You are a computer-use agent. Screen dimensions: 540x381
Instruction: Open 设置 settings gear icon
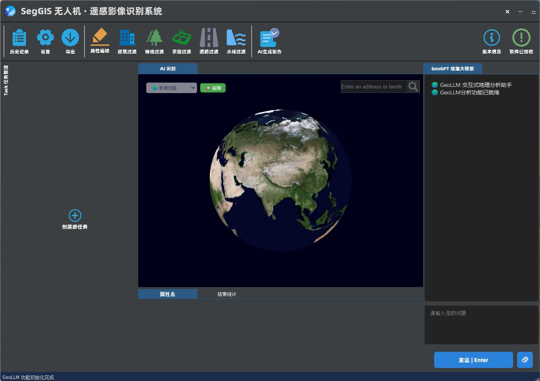(x=45, y=41)
